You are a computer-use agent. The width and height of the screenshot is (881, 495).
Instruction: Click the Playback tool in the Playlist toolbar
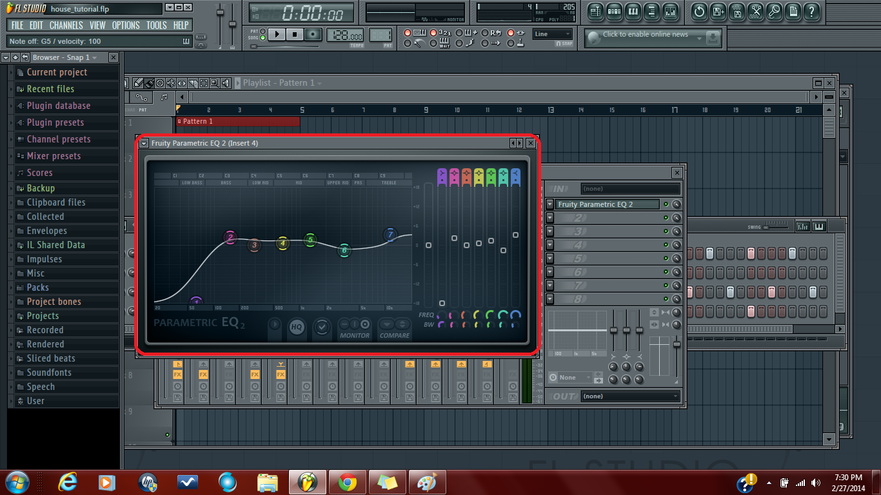[x=226, y=83]
